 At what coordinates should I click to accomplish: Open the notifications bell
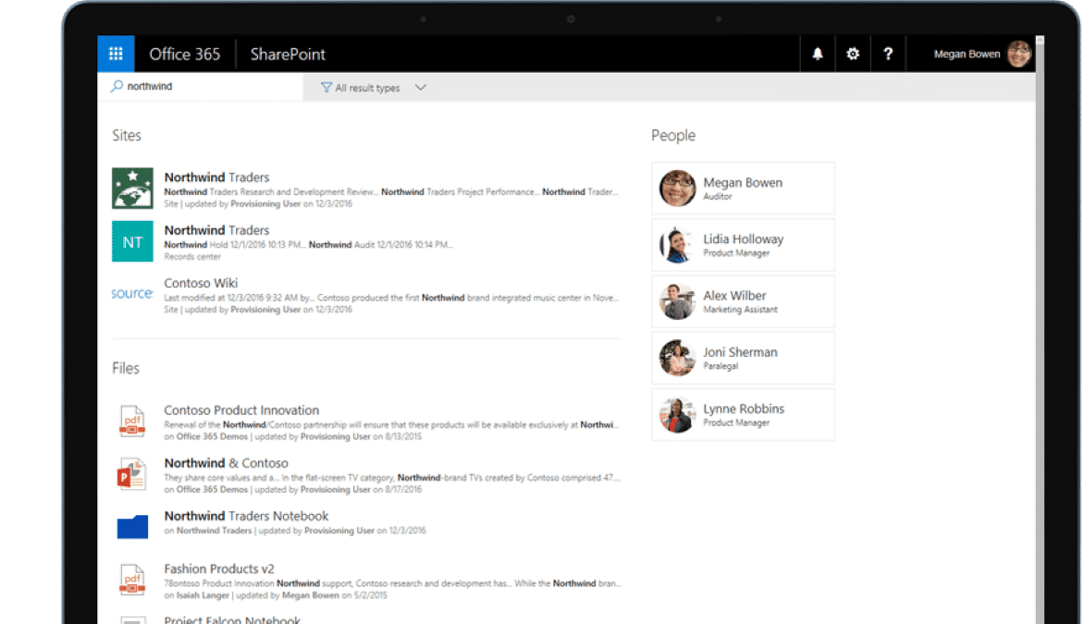tap(818, 54)
